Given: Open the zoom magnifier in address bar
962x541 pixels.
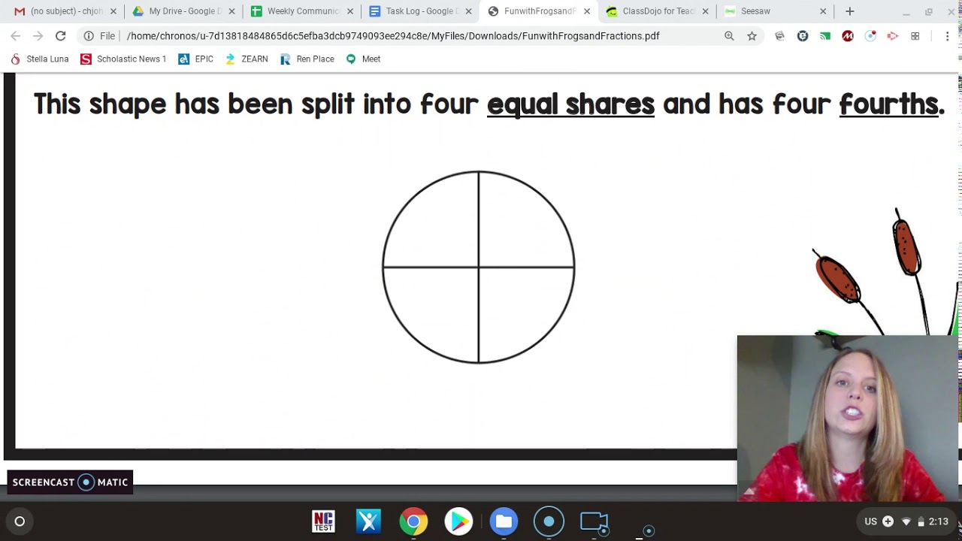Looking at the screenshot, I should point(729,36).
